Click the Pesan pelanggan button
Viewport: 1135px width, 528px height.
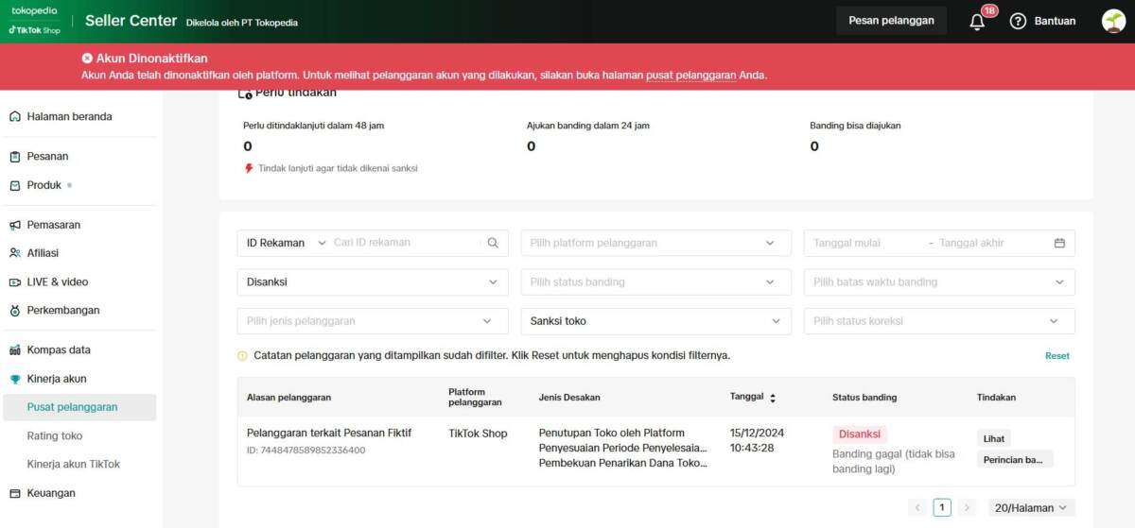891,21
